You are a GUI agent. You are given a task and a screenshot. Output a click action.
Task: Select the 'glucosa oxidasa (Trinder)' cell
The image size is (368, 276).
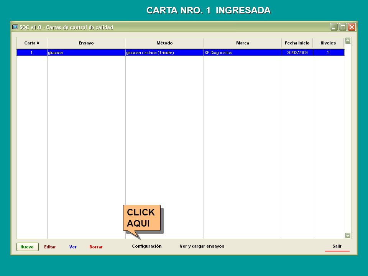pyautogui.click(x=164, y=53)
